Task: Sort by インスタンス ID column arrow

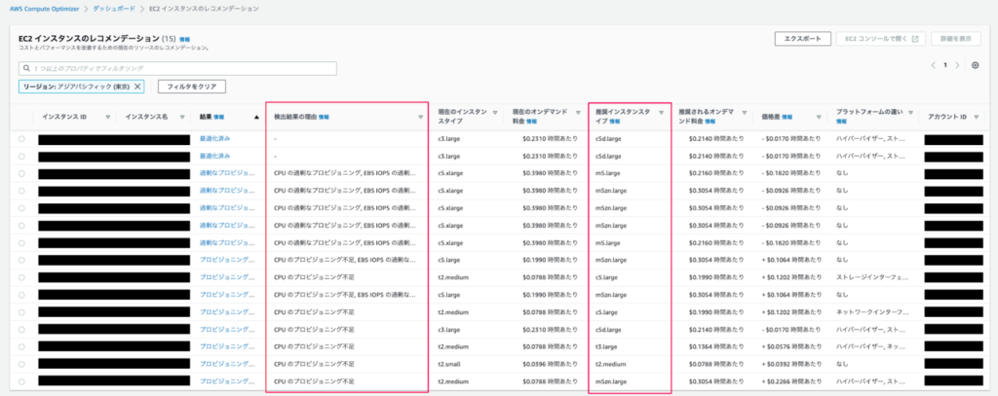Action: click(x=107, y=117)
